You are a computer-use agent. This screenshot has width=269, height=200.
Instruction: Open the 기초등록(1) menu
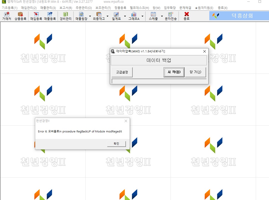point(9,8)
